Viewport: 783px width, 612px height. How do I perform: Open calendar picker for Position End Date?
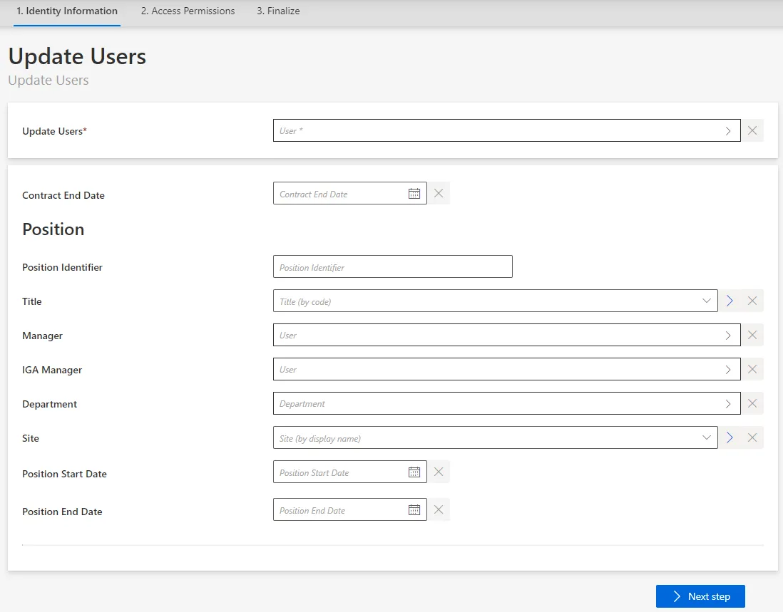click(x=414, y=509)
